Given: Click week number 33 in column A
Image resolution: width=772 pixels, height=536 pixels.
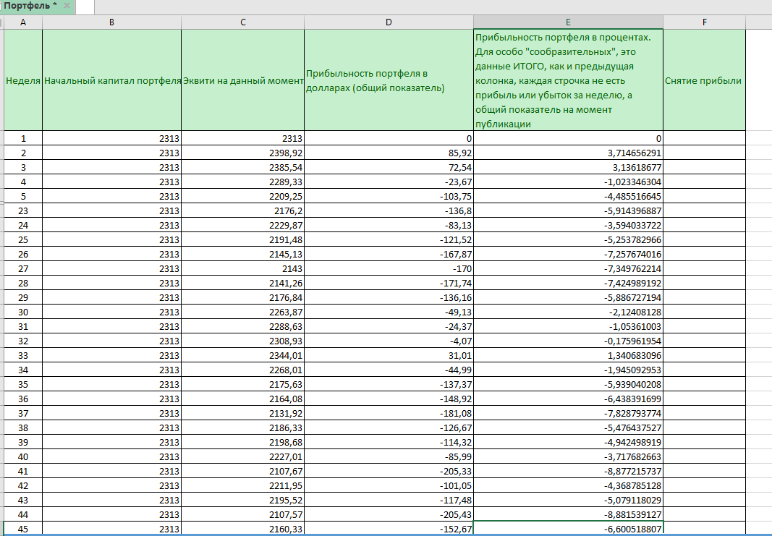Looking at the screenshot, I should click(x=22, y=355).
